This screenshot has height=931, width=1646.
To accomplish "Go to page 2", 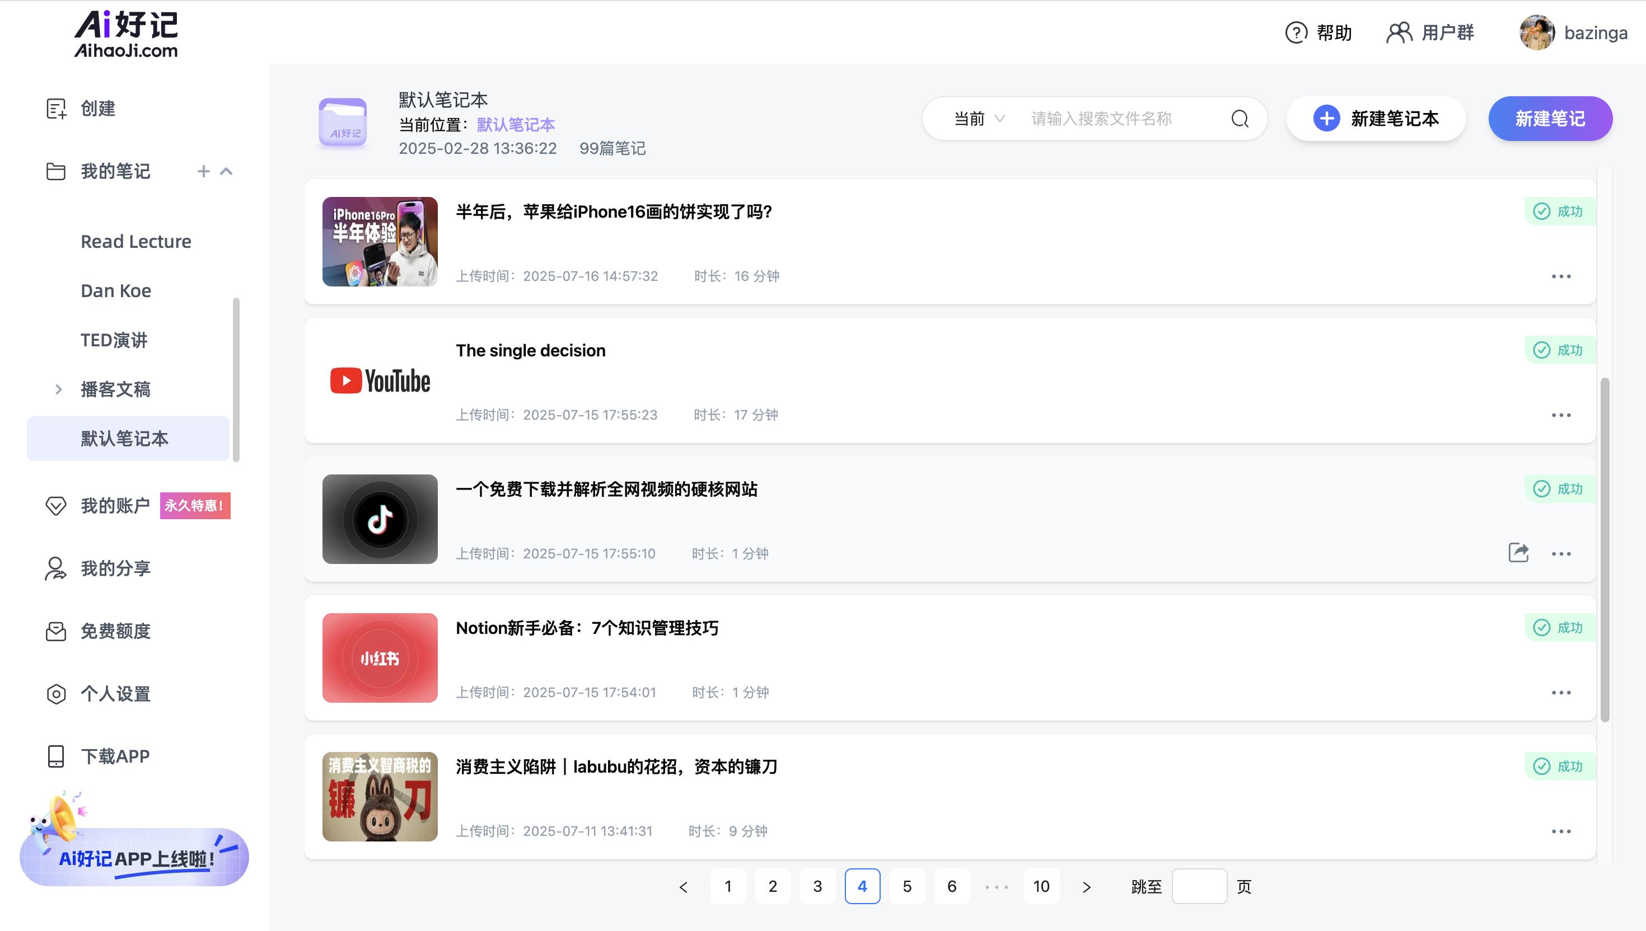I will 773,887.
